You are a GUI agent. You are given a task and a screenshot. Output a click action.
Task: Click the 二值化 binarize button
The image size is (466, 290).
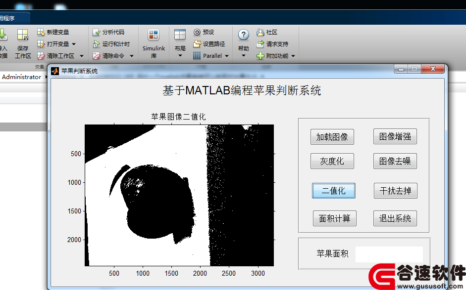[x=333, y=191]
